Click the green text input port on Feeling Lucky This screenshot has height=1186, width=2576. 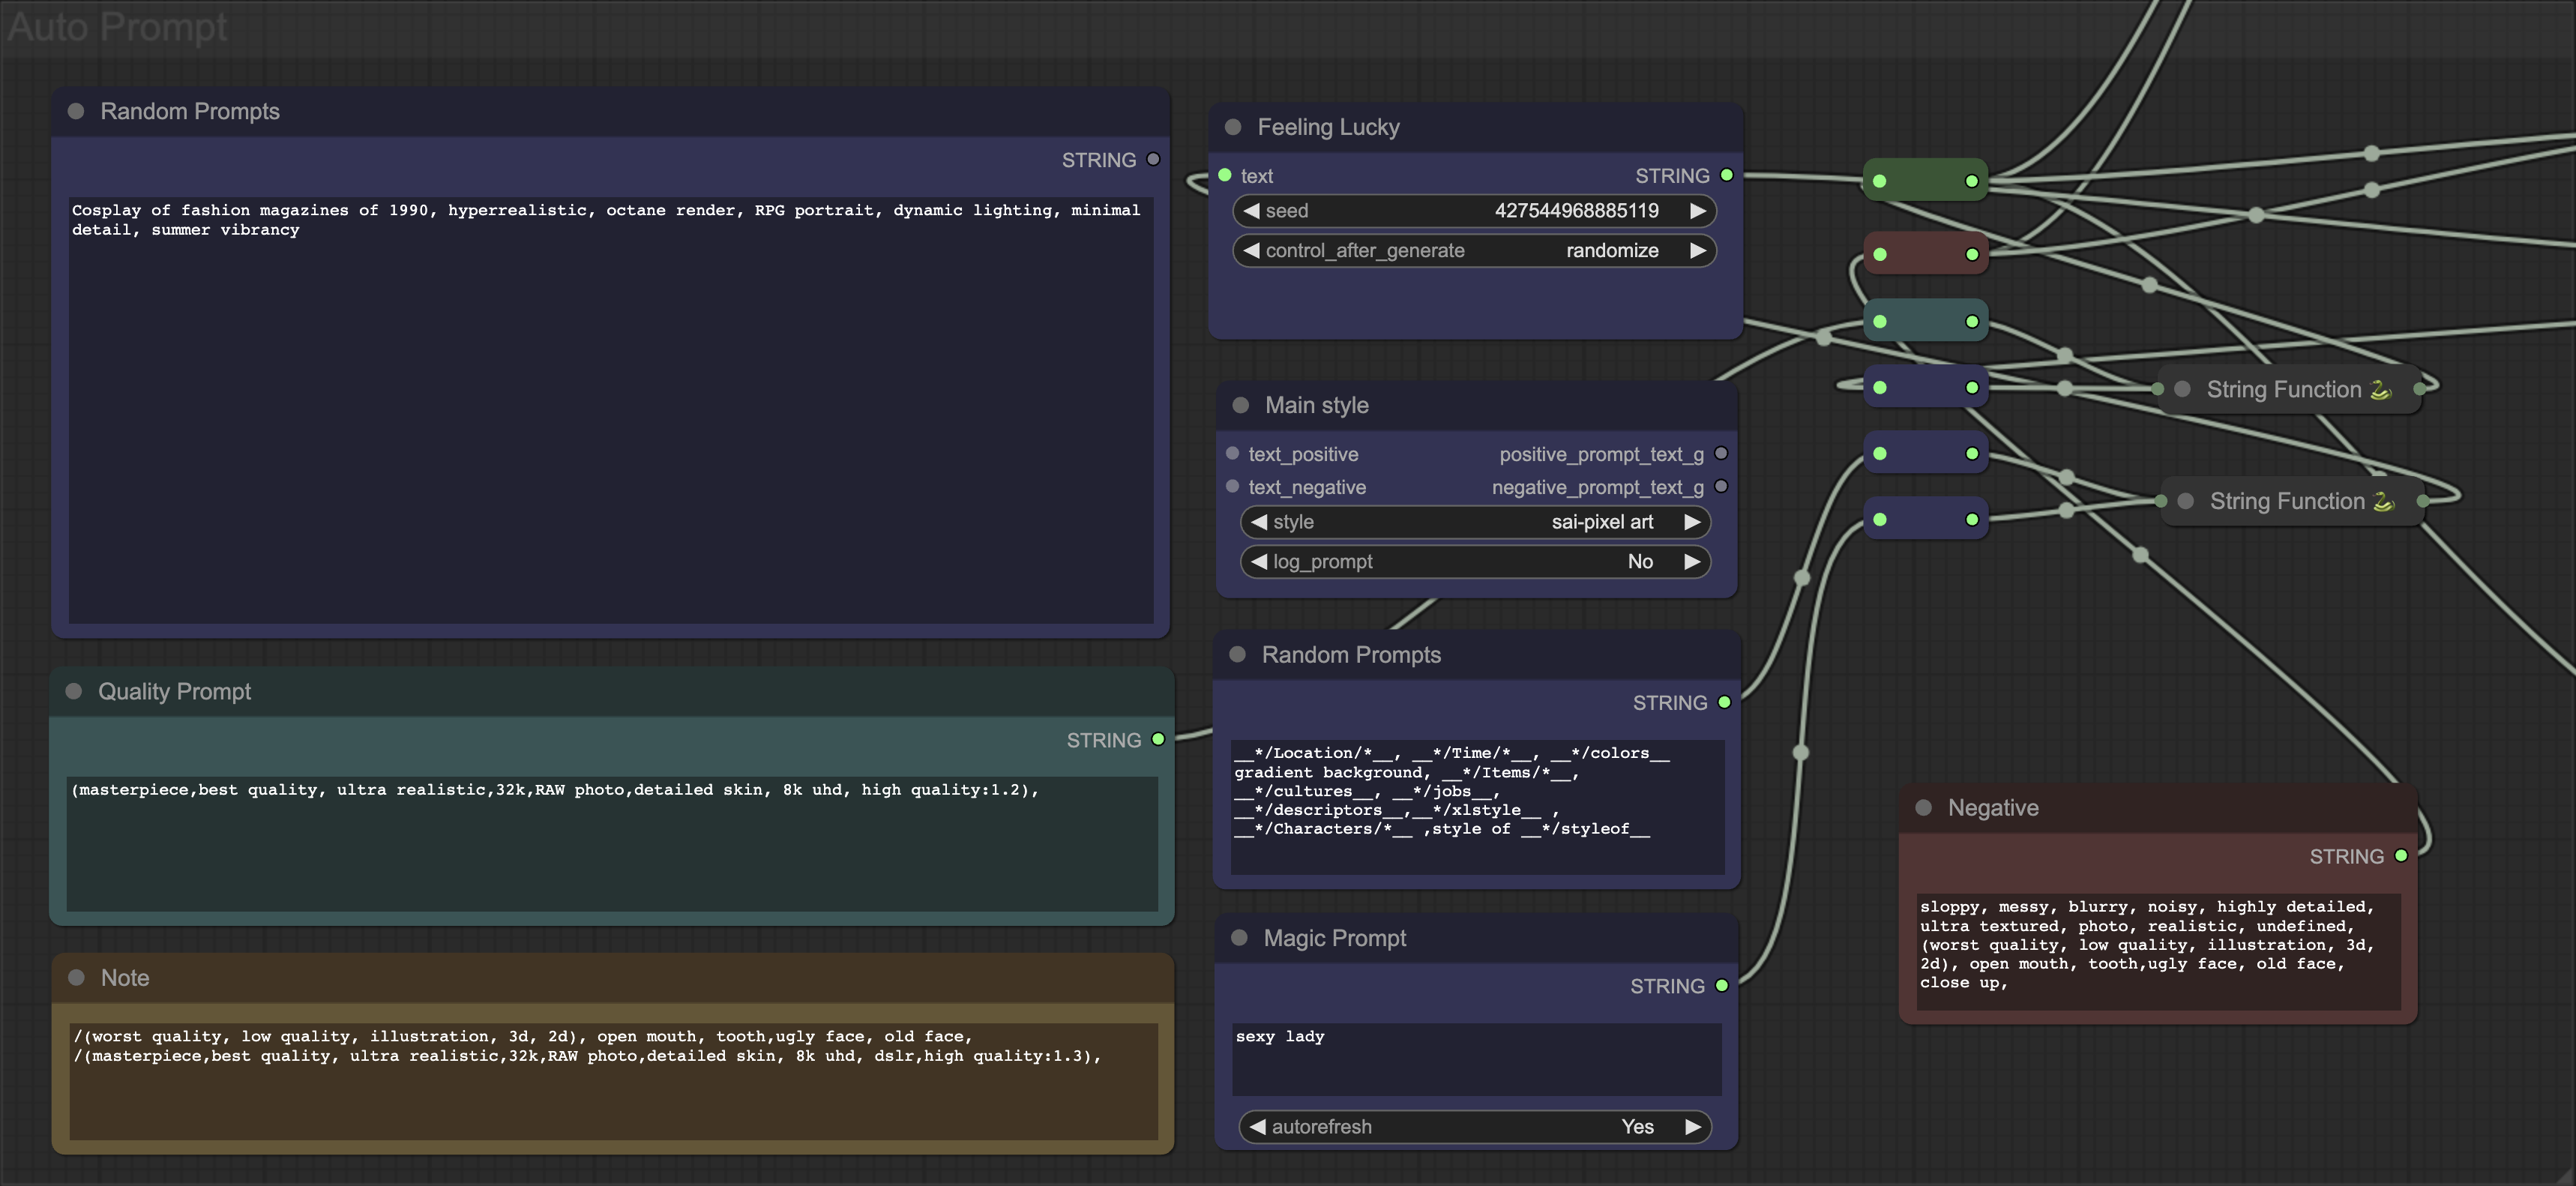coord(1225,175)
